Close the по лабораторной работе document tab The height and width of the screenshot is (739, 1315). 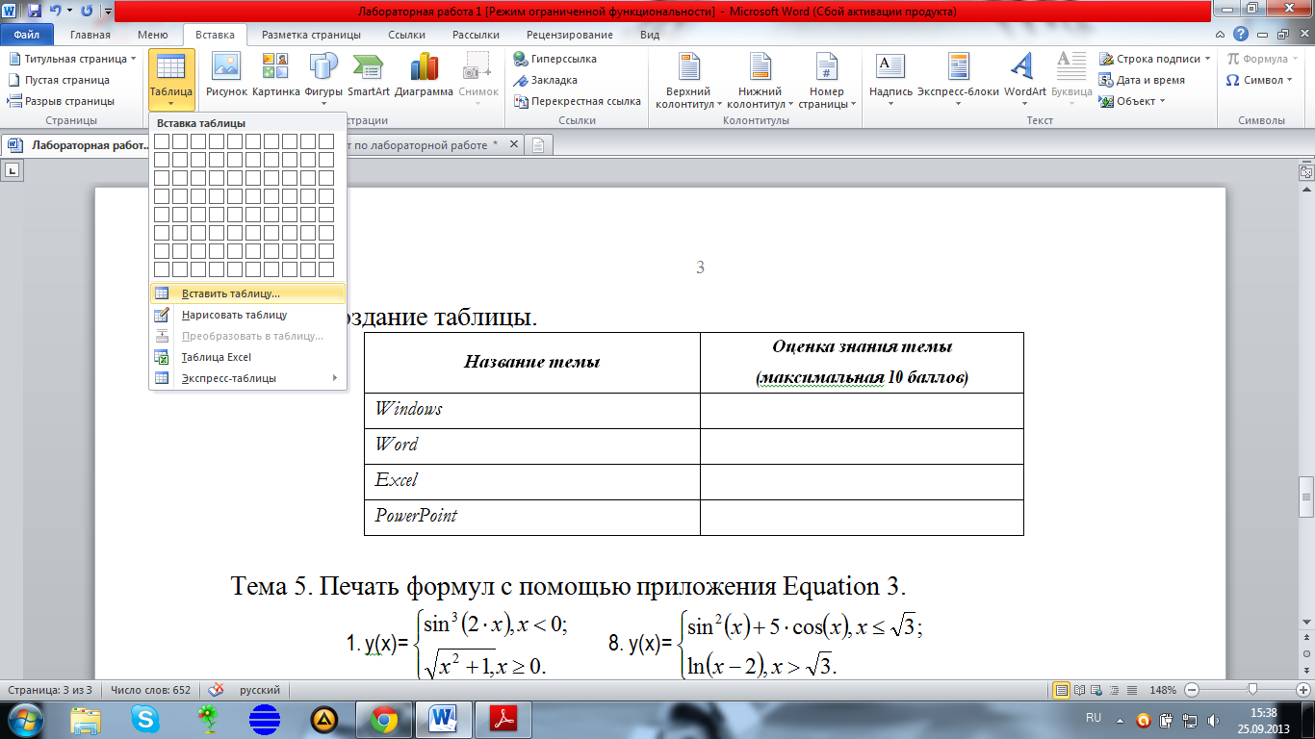tap(514, 145)
